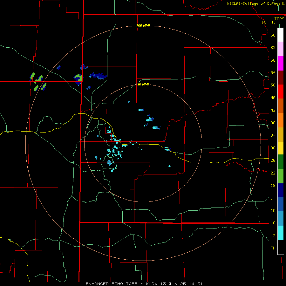Click the medium blue 10-14 kft swatch
The height and width of the screenshot is (286, 286).
(x=281, y=204)
